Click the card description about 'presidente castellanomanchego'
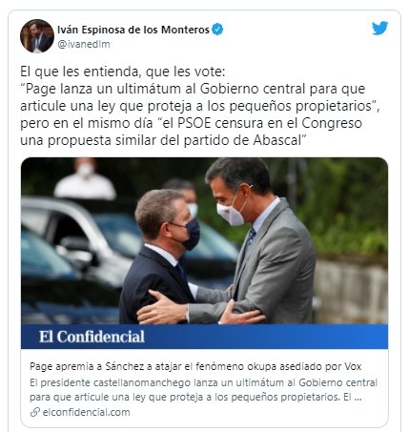 click(x=203, y=390)
